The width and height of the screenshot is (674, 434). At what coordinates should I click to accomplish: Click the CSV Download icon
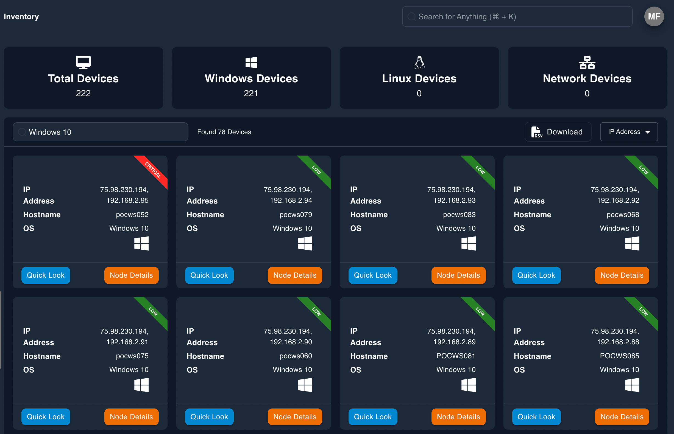(537, 132)
